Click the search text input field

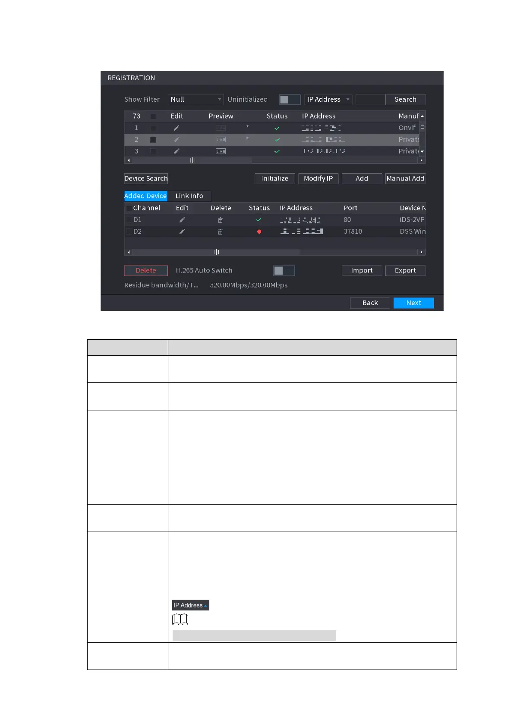[370, 100]
